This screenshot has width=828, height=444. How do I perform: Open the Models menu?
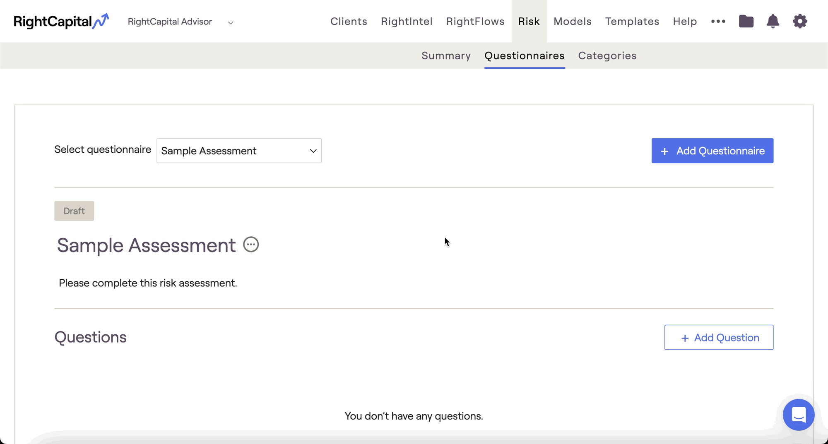click(573, 21)
